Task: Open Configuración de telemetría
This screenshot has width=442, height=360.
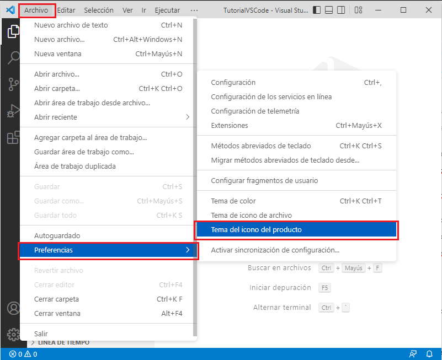Action: coord(296,111)
